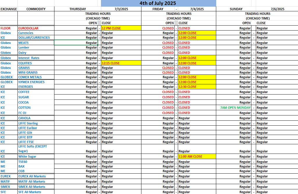Click the "12:30 CLOSE" highlighted cell
This screenshot has width=298, height=194.
[x=197, y=87]
